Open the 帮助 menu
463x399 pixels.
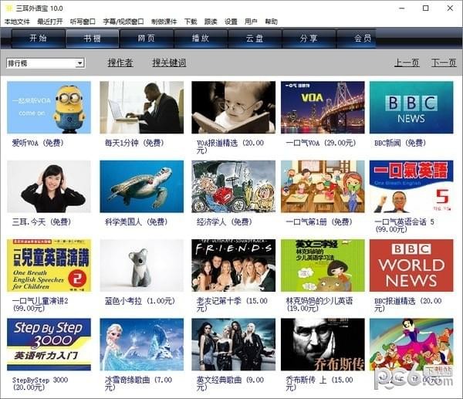[271, 22]
